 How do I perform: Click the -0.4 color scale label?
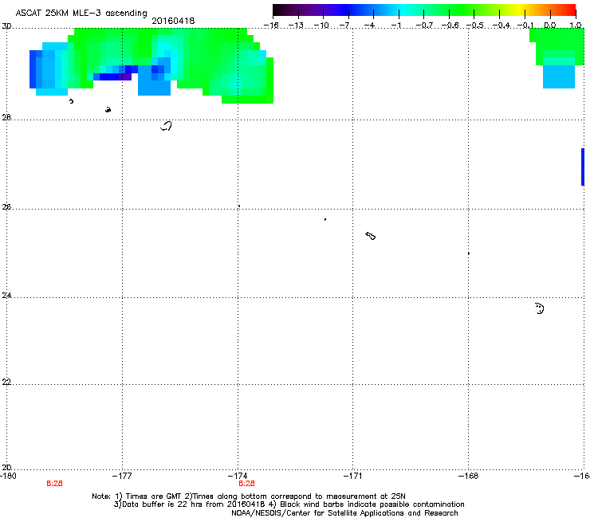[501, 26]
